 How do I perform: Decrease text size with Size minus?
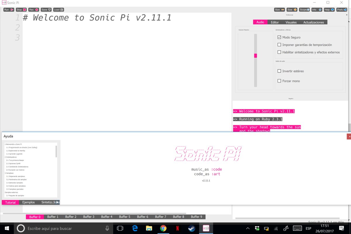[280, 10]
